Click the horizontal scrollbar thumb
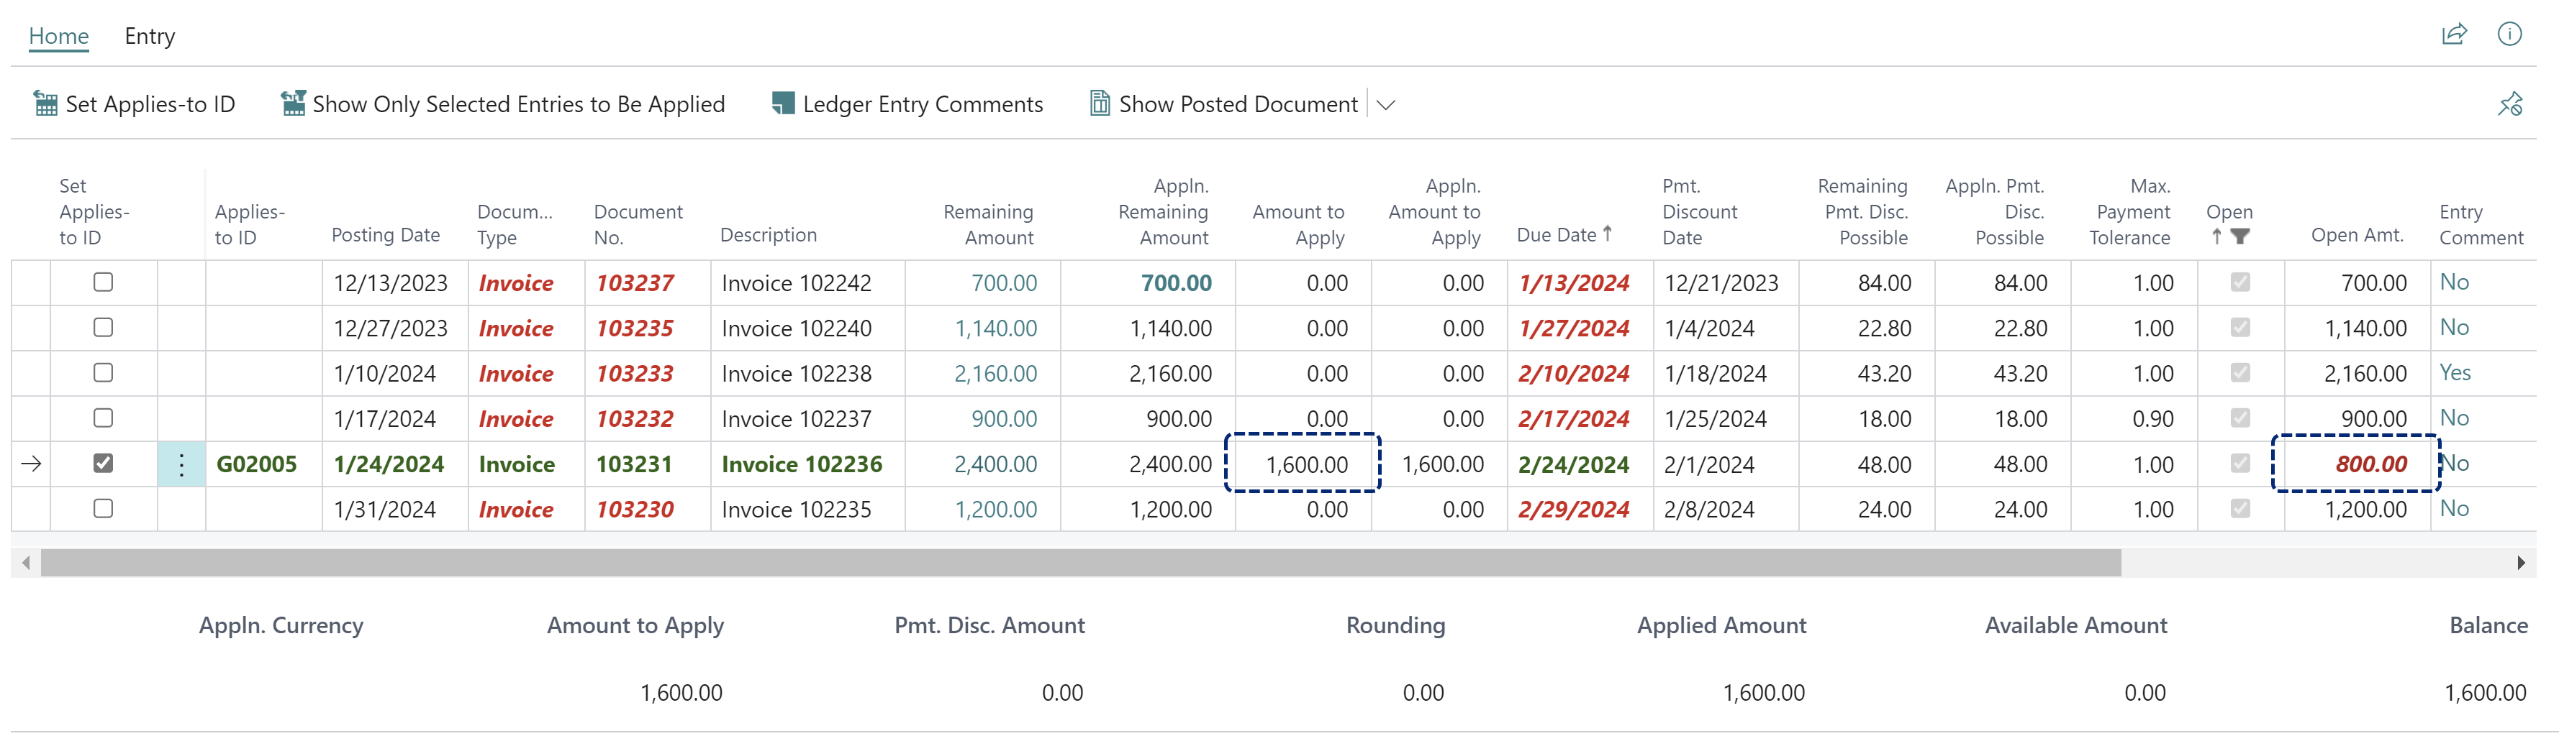 click(x=1081, y=563)
